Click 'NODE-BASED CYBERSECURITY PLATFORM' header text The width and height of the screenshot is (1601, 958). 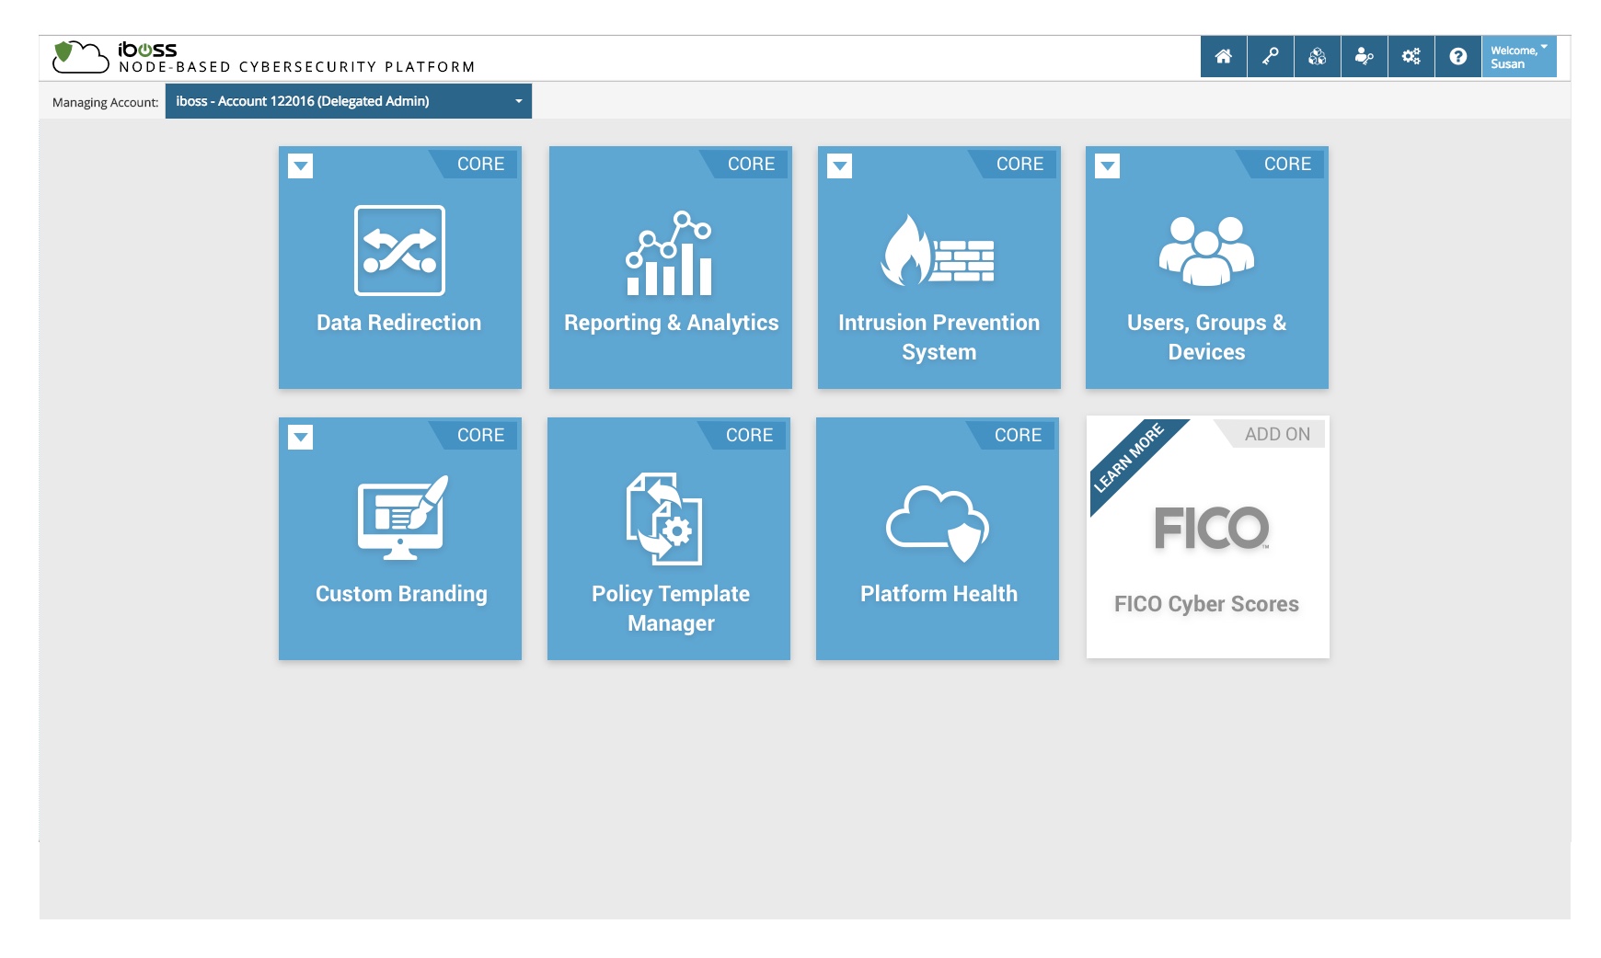tap(297, 67)
